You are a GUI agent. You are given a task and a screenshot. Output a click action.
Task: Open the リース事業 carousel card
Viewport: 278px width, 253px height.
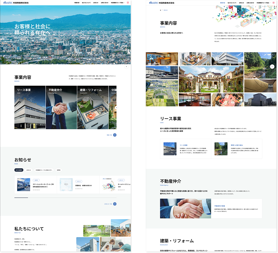tap(30, 107)
